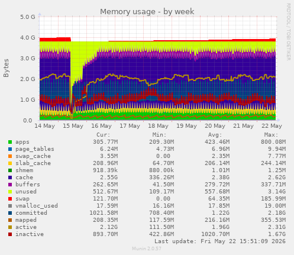Click the gray vmalloc_used legend swatch
The width and height of the screenshot is (294, 255).
[10, 206]
